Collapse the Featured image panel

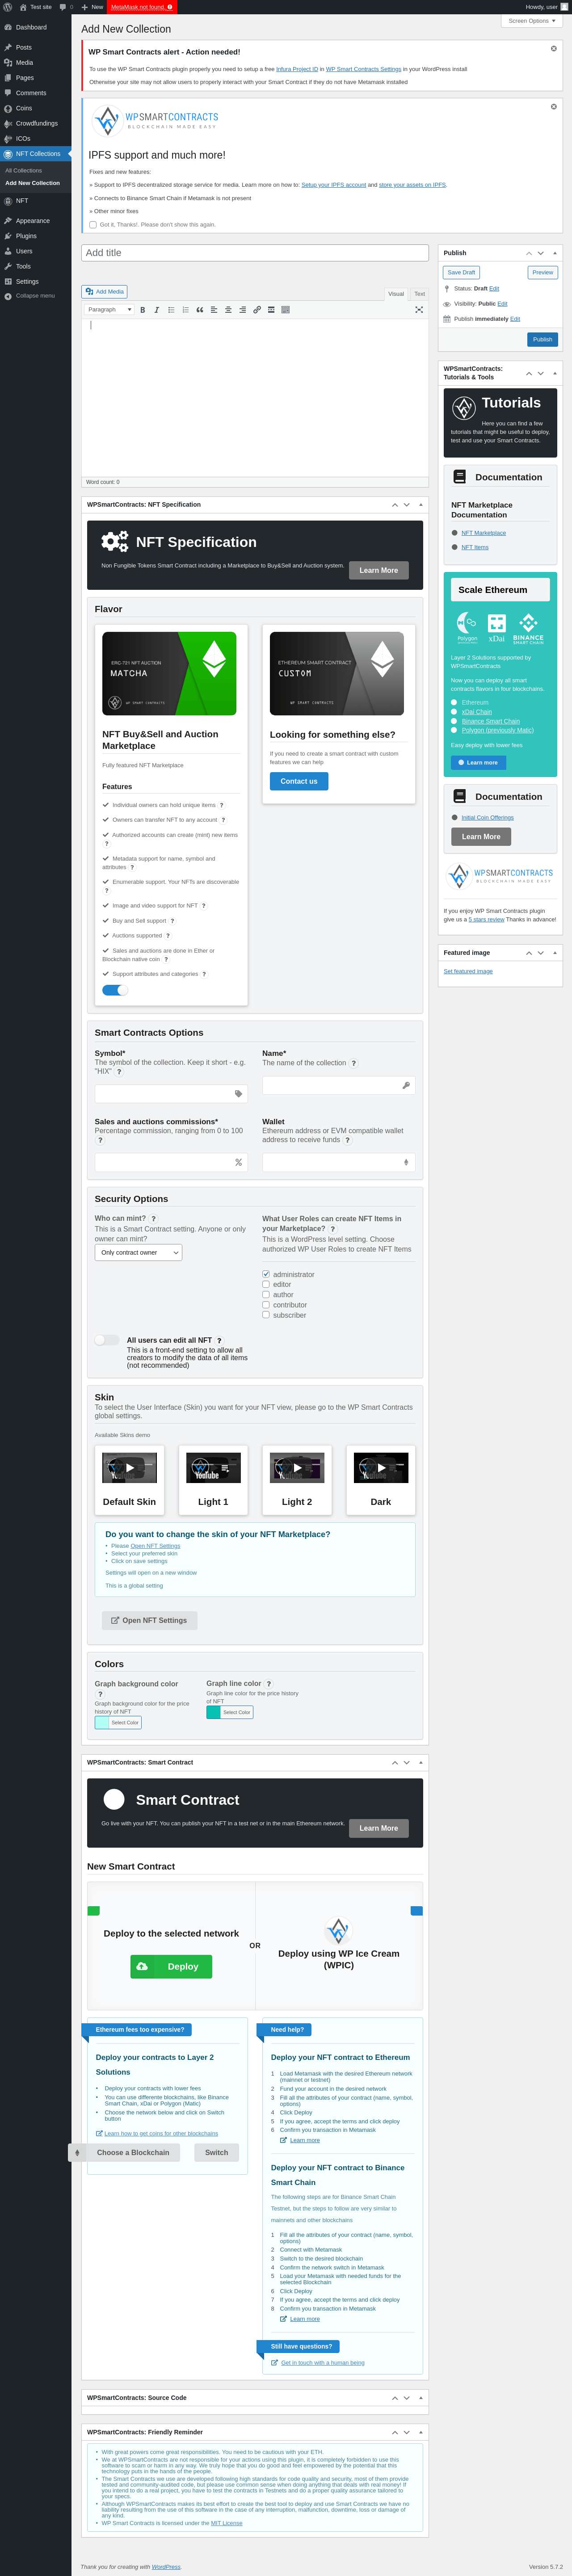pyautogui.click(x=555, y=953)
